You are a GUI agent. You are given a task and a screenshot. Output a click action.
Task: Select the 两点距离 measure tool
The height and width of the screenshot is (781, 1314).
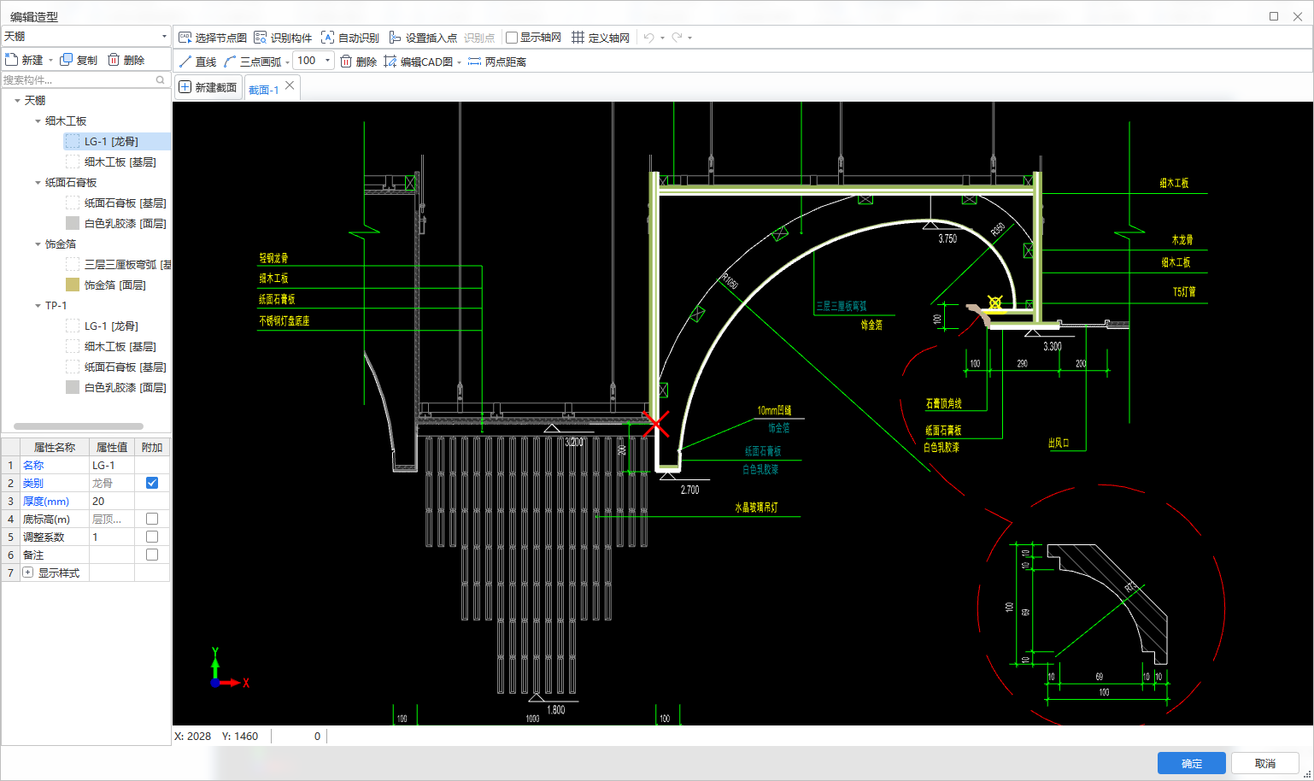(x=497, y=62)
